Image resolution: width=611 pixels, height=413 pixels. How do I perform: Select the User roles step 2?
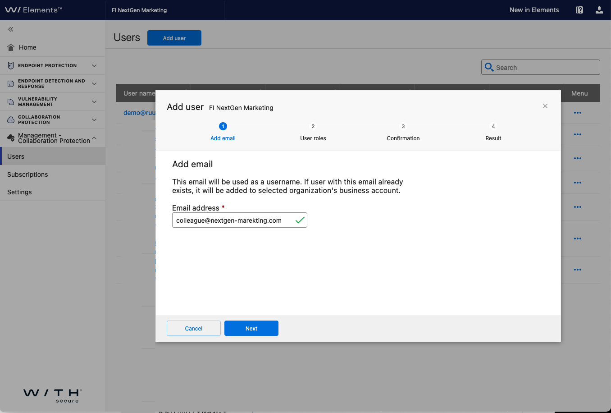[313, 127]
